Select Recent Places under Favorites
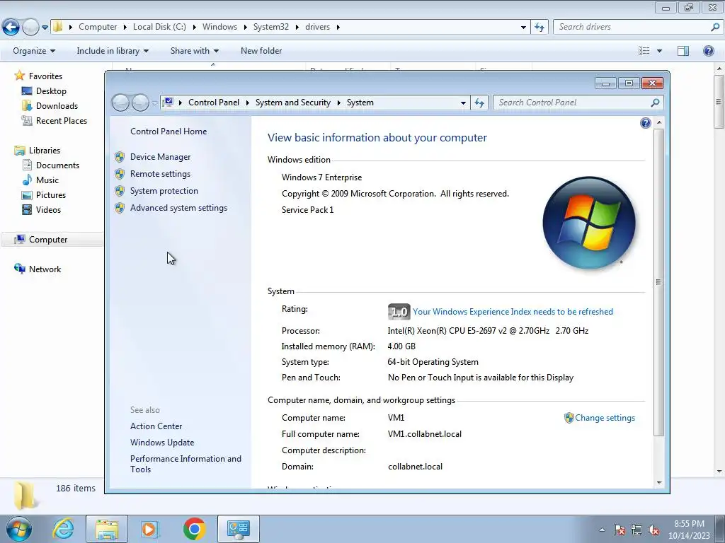 62,121
